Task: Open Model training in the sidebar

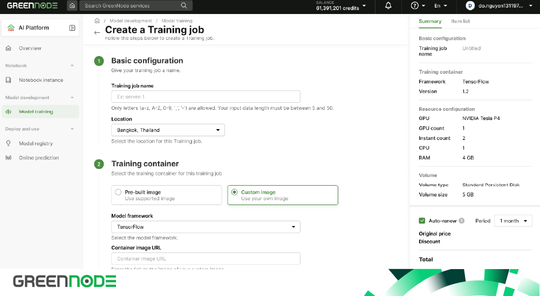Action: coord(40,111)
